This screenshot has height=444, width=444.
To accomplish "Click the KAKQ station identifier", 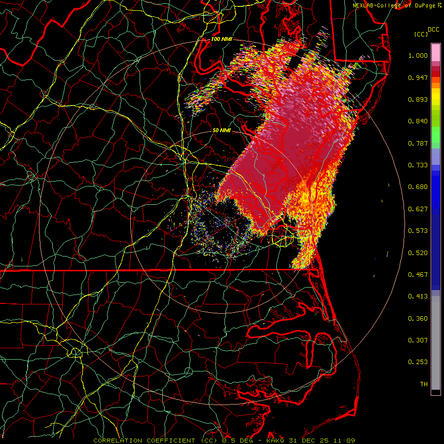I will tap(276, 441).
